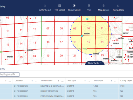Sort the table by Well Depth

(x=111, y=81)
